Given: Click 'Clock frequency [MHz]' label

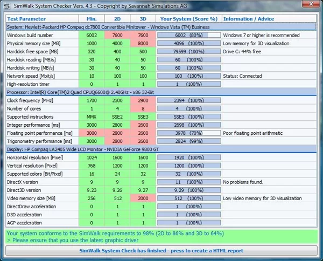Looking at the screenshot, I should (30, 100).
